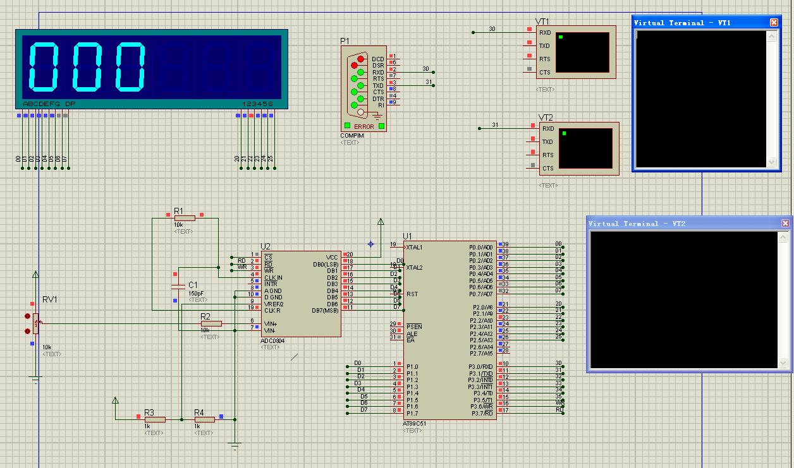
Task: Click the ABCDEFG DP display label
Action: click(x=49, y=104)
